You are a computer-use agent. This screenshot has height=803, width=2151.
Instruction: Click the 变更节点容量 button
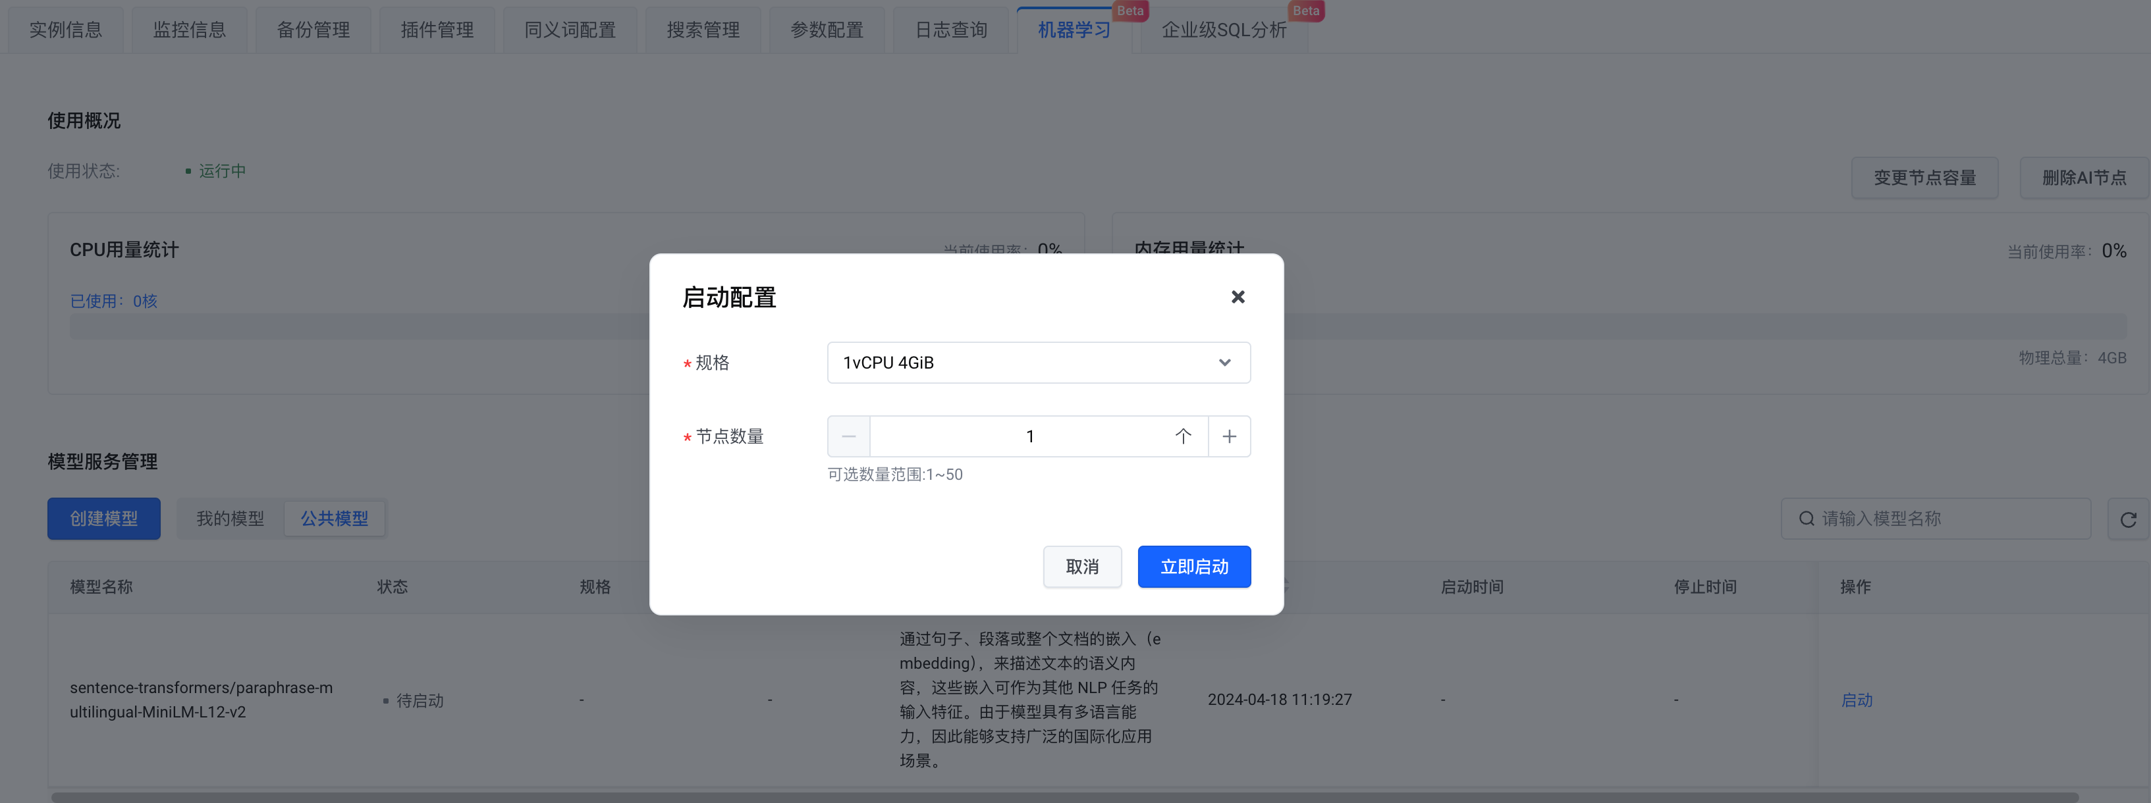point(1924,178)
